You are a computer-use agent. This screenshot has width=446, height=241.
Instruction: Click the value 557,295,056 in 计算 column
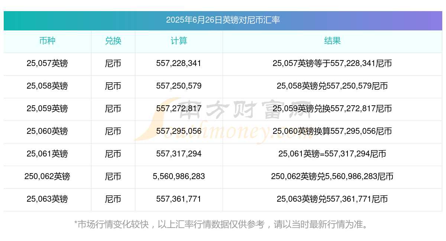click(x=179, y=131)
